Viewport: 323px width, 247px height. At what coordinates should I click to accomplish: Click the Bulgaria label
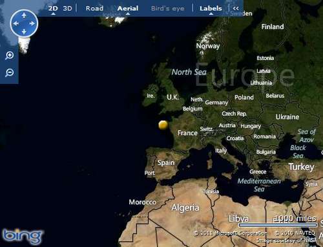(266, 152)
